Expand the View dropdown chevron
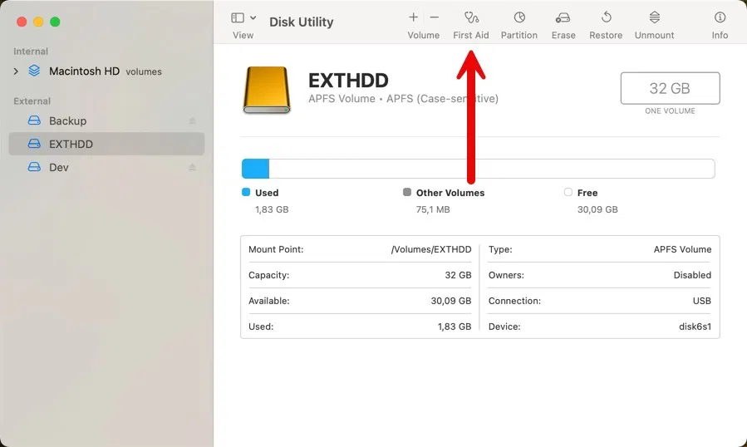 click(253, 18)
